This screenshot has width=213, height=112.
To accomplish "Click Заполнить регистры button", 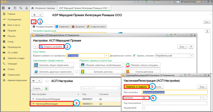I will pos(101,72).
